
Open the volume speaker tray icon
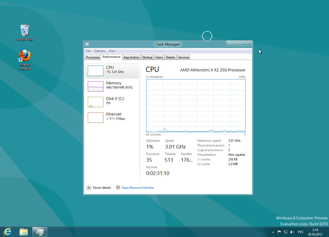(292, 232)
